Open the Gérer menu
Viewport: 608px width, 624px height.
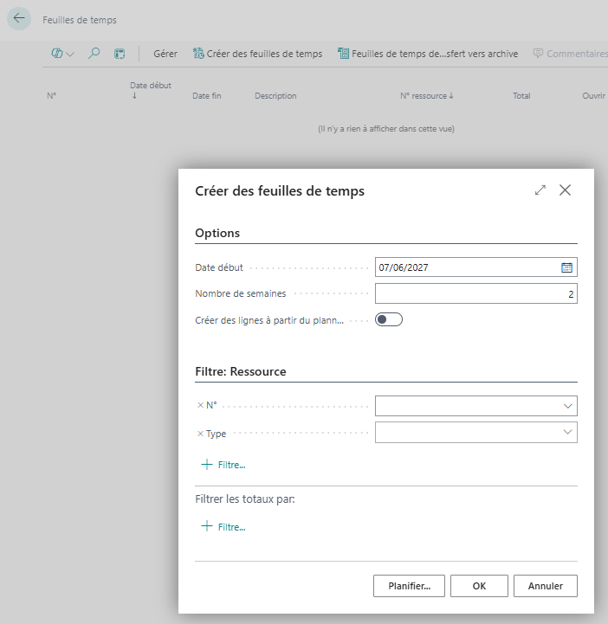point(165,54)
